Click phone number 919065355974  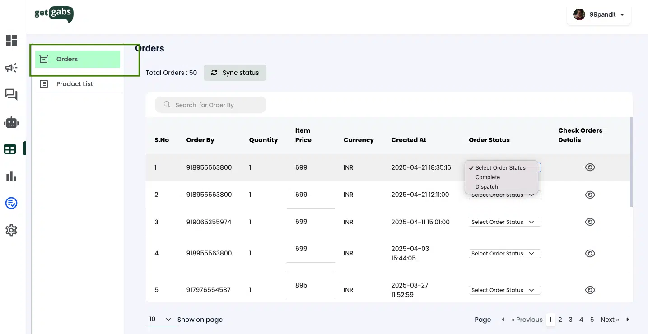[x=209, y=222]
